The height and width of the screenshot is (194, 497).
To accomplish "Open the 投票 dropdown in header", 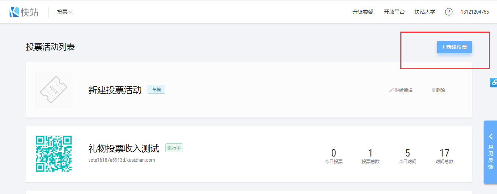I will click(x=65, y=12).
